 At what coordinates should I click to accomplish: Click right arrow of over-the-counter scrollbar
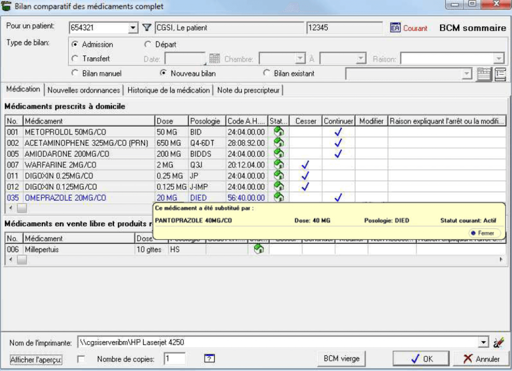click(x=501, y=260)
